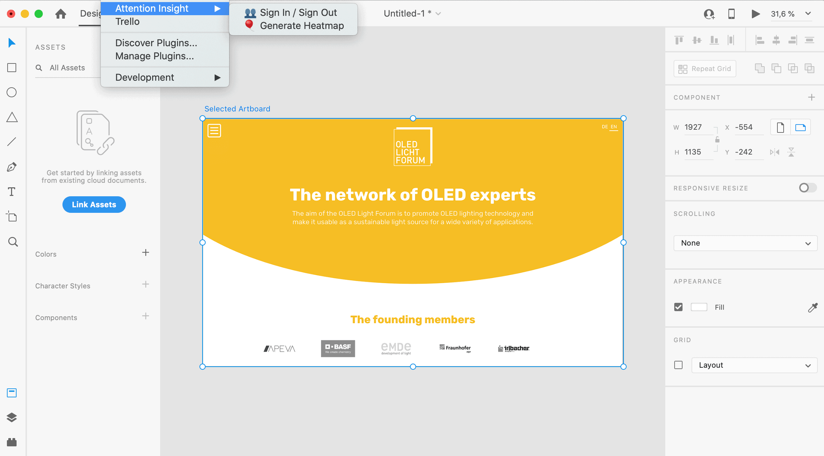Uncheck the Fill checkbox in Appearance
Screen dimensions: 824x456
click(x=678, y=307)
